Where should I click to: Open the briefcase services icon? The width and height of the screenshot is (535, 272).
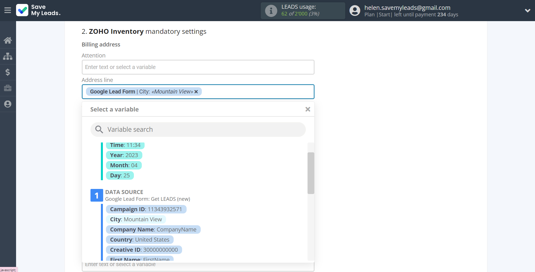click(x=8, y=88)
